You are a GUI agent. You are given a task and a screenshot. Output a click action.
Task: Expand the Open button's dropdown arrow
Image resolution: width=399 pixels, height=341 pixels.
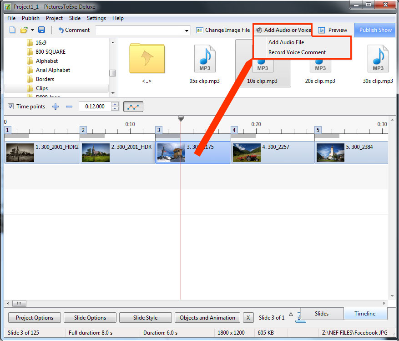[x=32, y=30]
